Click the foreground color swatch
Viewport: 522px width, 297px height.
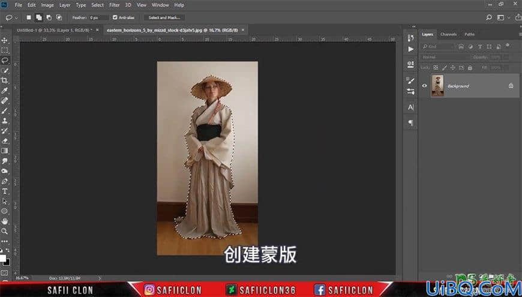(x=2, y=258)
